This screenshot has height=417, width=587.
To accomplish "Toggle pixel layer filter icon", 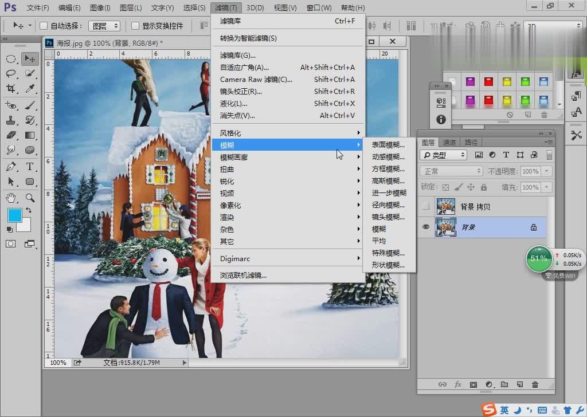I will (479, 155).
